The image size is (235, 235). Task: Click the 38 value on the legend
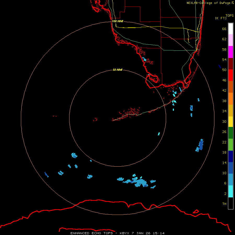point(224,101)
